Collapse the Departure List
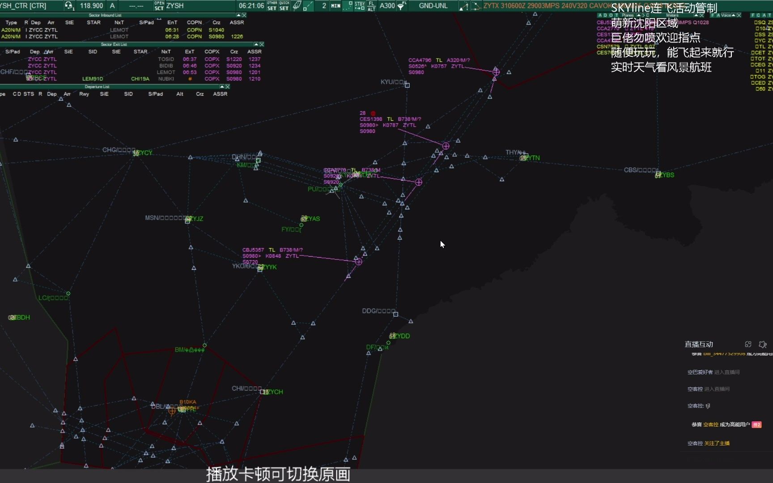 tap(222, 87)
